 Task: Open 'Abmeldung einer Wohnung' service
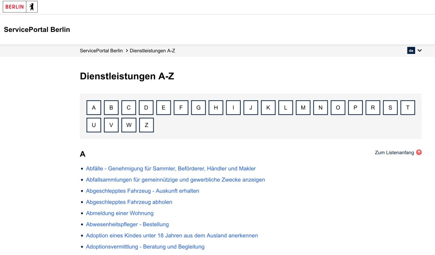pyautogui.click(x=120, y=213)
